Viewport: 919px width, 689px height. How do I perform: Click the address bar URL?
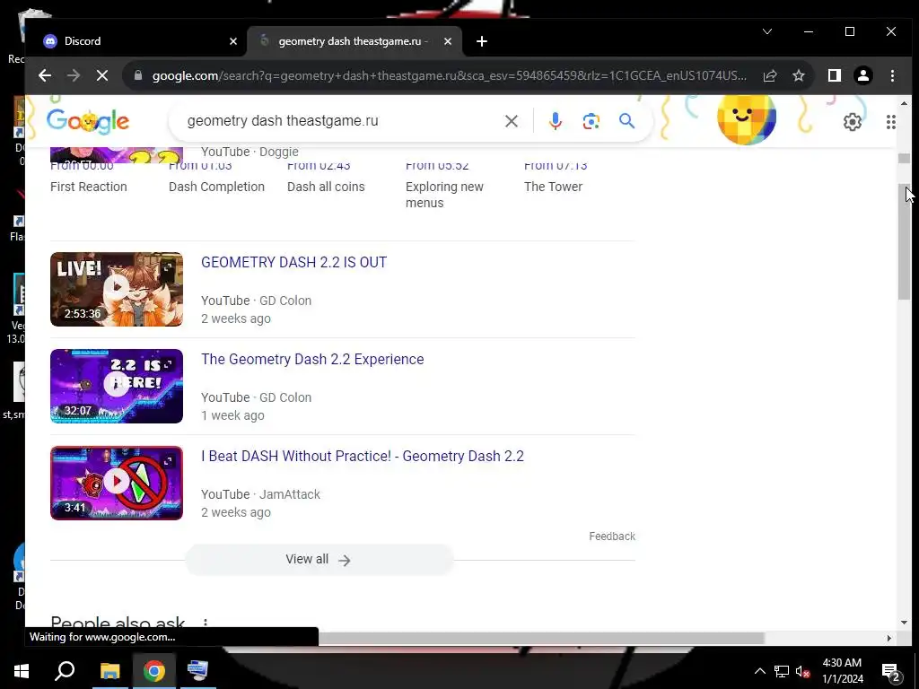[449, 75]
